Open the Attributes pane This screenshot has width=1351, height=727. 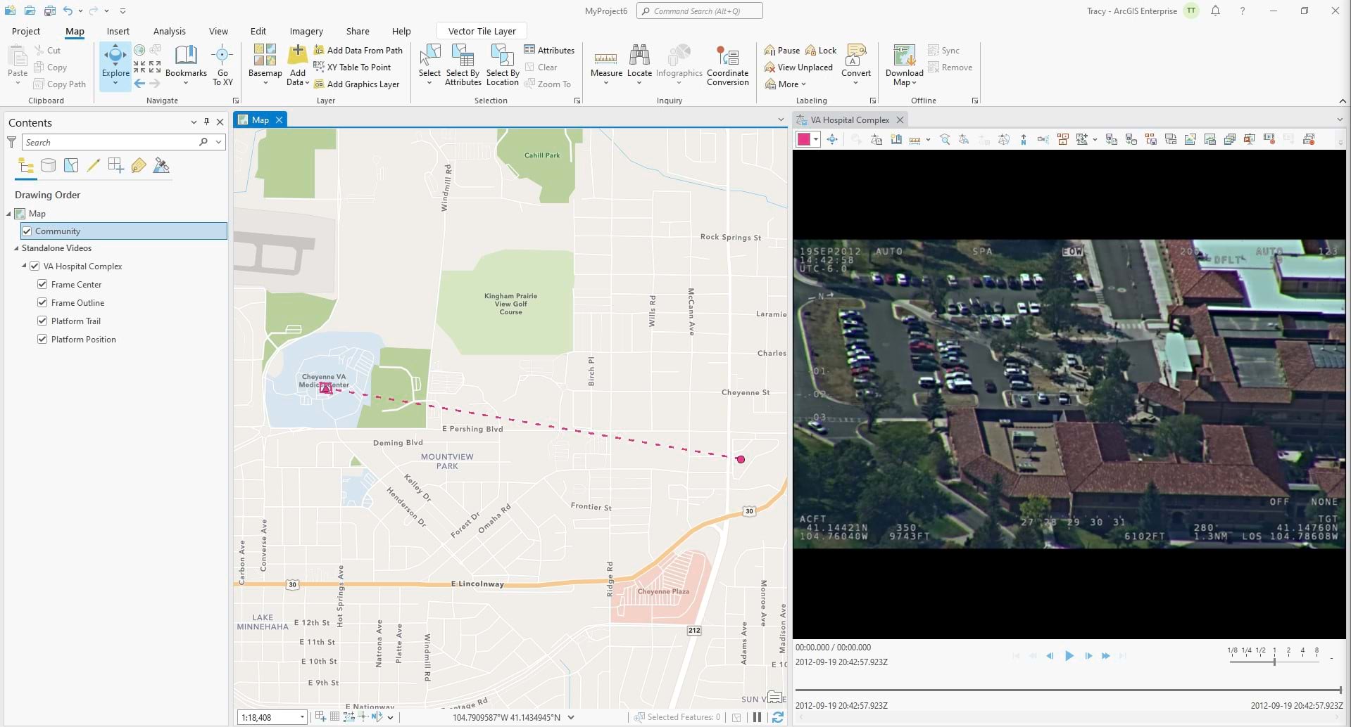(549, 51)
